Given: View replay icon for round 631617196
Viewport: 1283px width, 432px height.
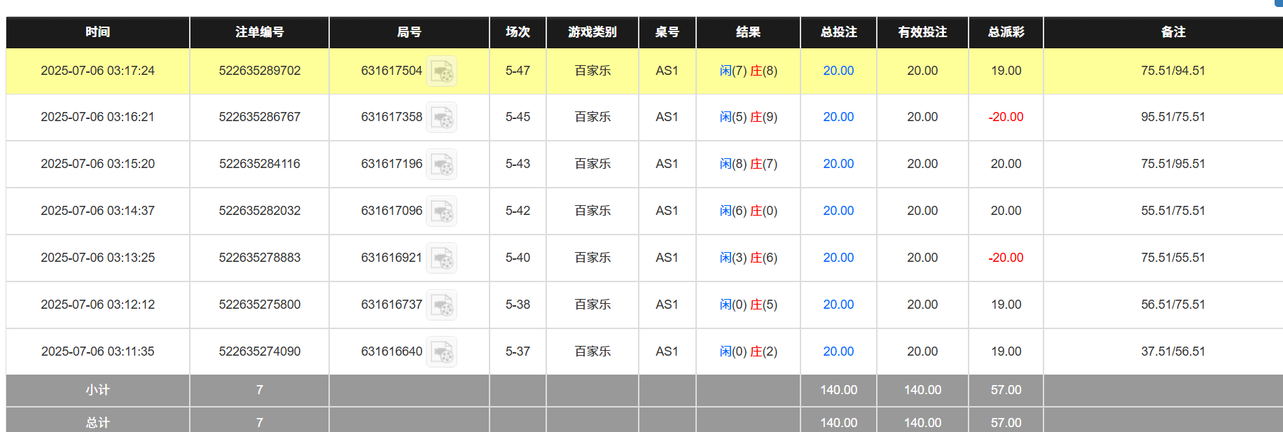Looking at the screenshot, I should pos(442,165).
